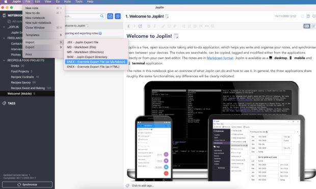Click the magnifier search icon
316x189 pixels.
pyautogui.click(x=102, y=16)
